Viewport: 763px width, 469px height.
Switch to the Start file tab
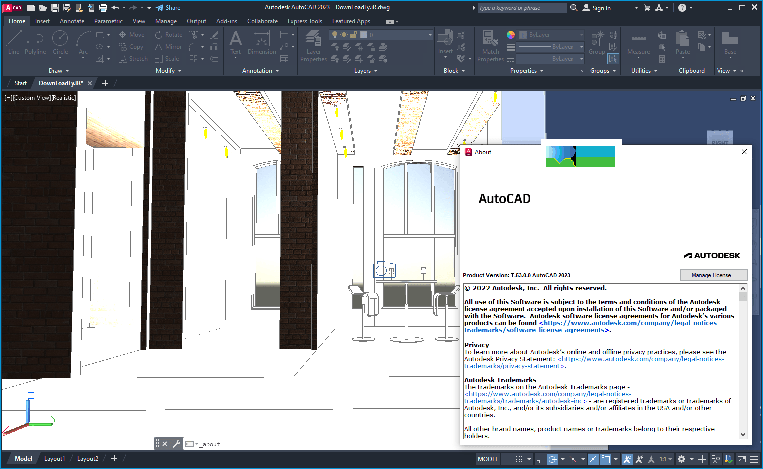coord(21,83)
